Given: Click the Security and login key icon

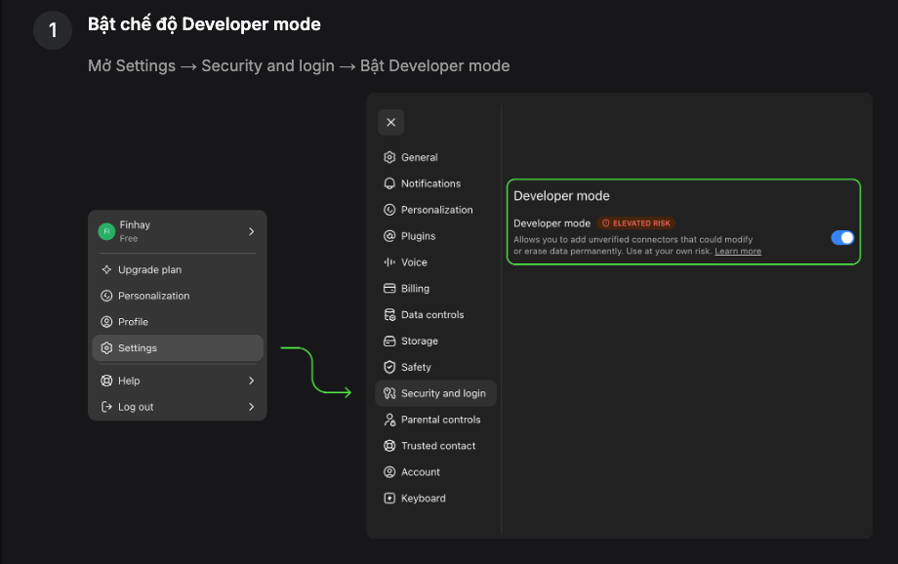Looking at the screenshot, I should tap(389, 393).
